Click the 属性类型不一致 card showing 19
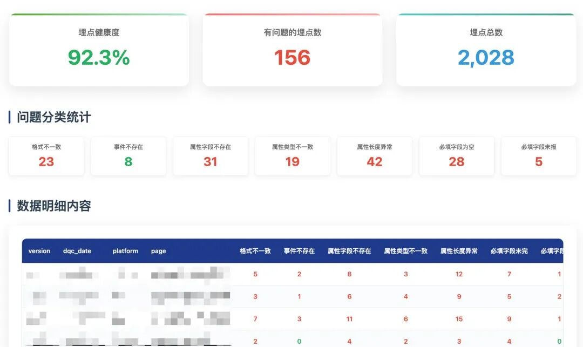Image resolution: width=583 pixels, height=347 pixels. pos(293,156)
